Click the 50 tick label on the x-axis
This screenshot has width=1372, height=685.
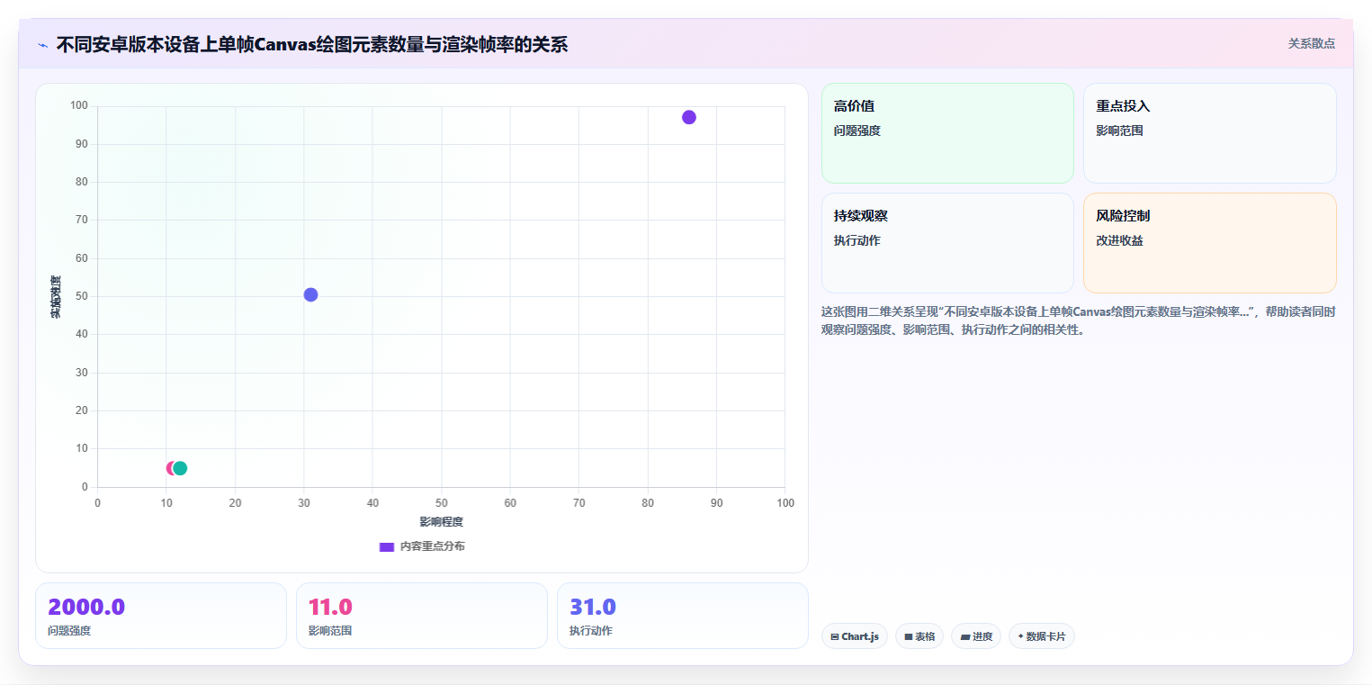coord(441,502)
